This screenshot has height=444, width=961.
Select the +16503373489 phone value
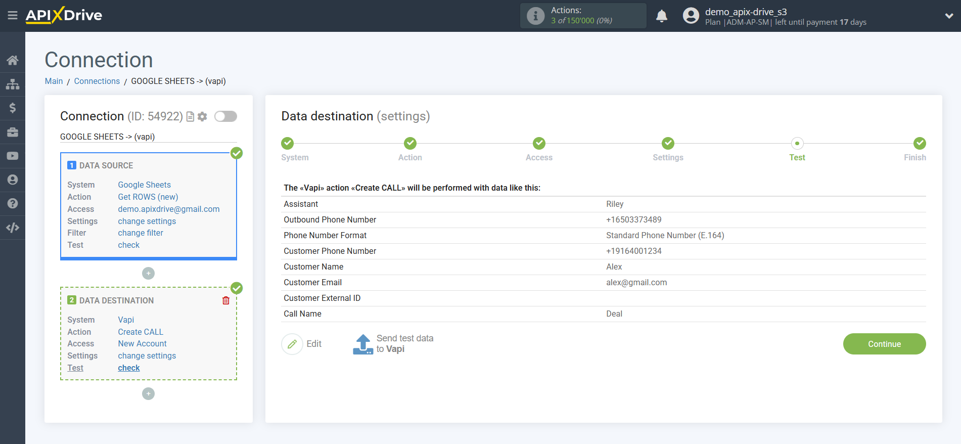point(634,219)
